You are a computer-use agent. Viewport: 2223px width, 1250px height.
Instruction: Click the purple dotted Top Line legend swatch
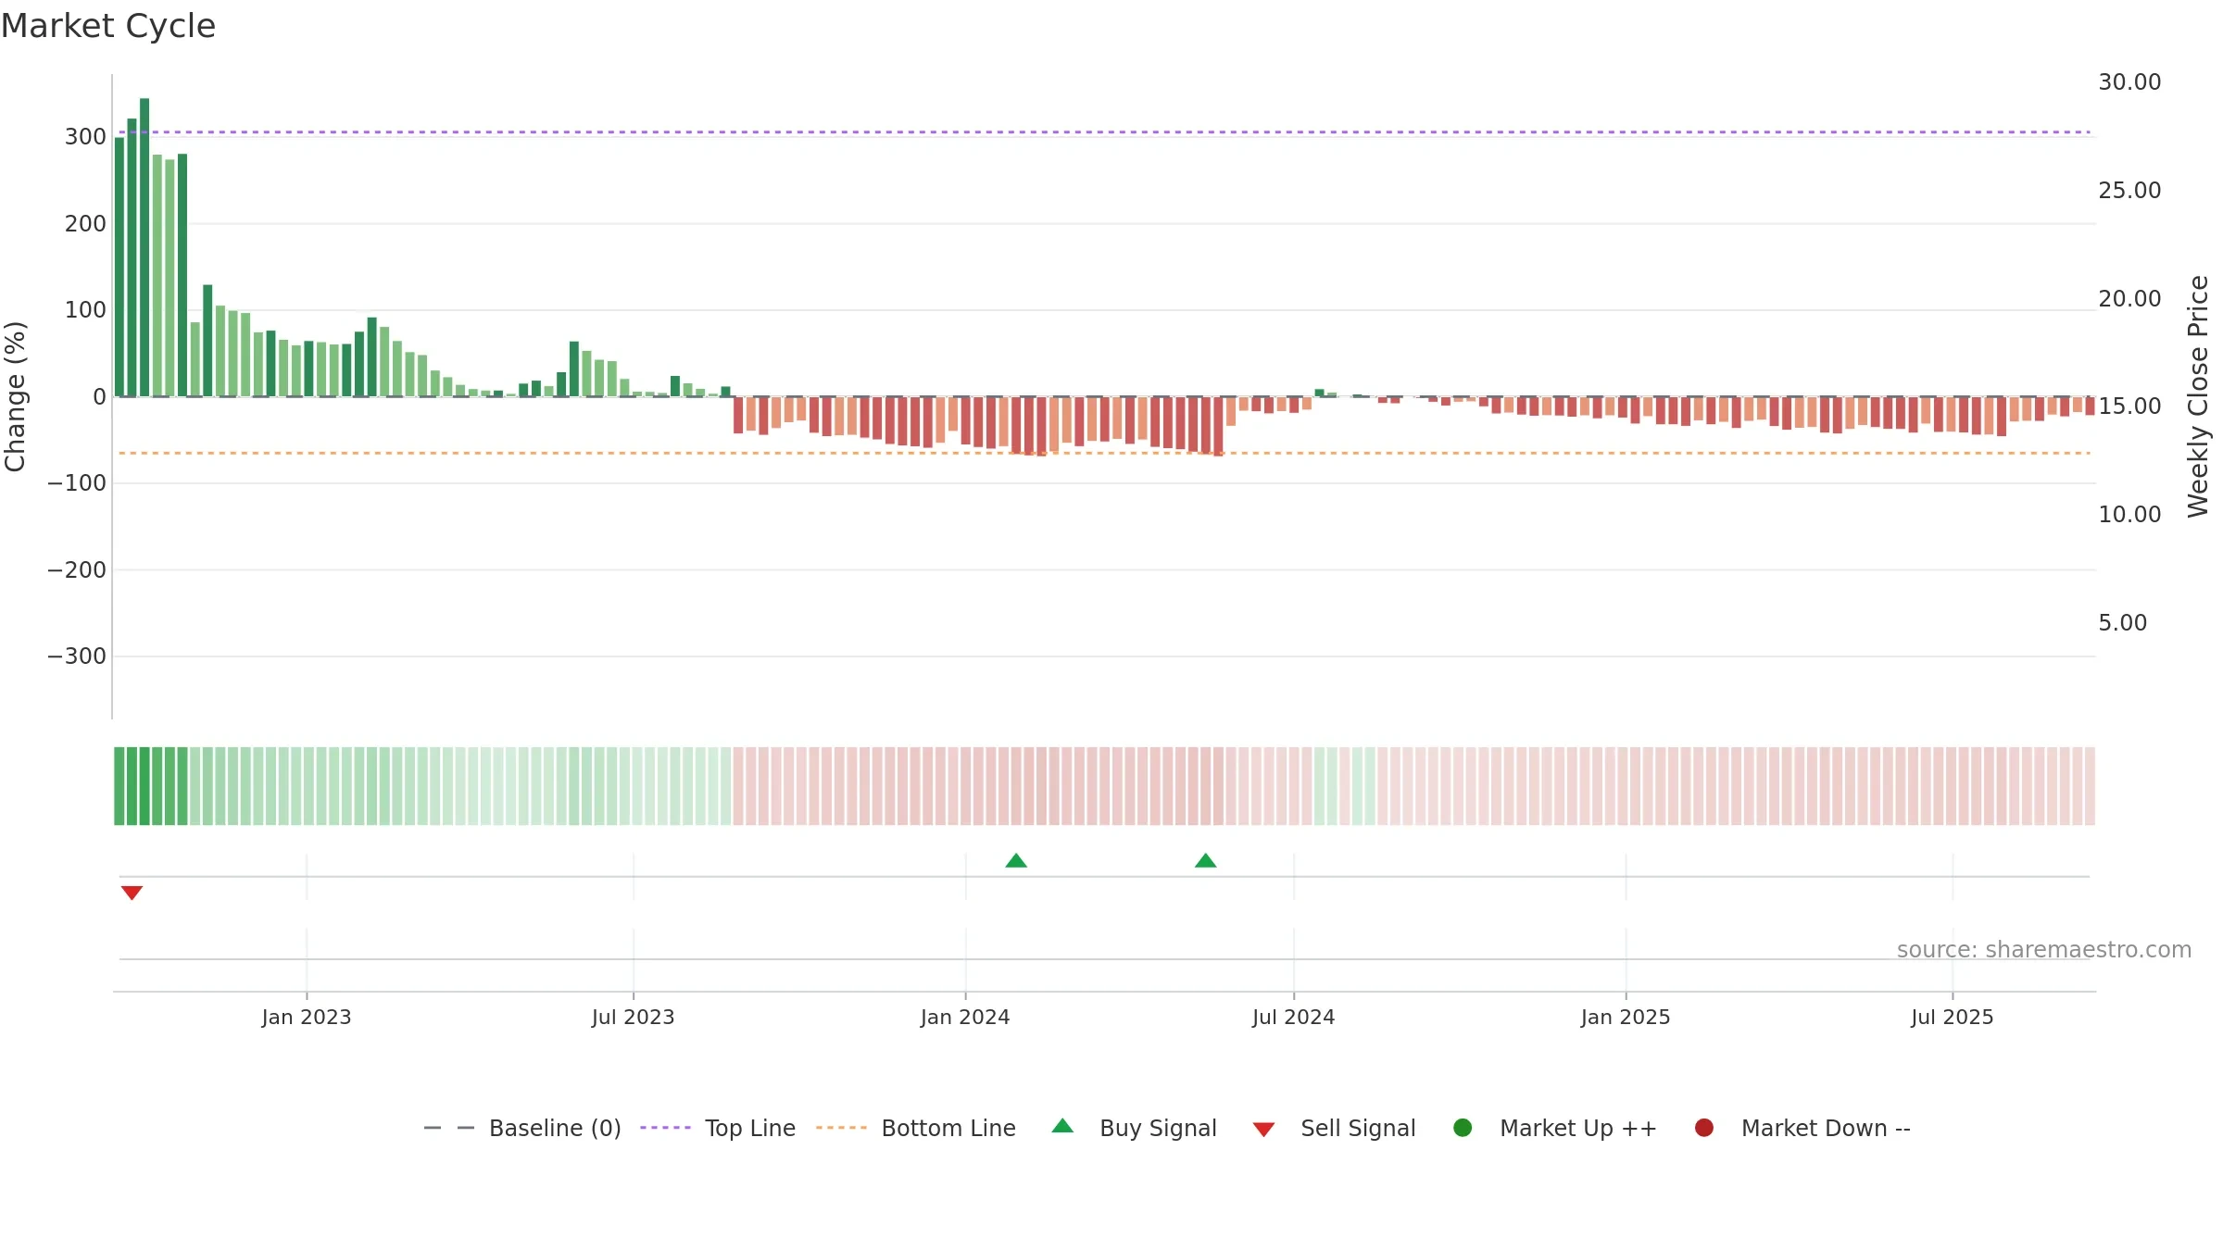click(665, 1128)
